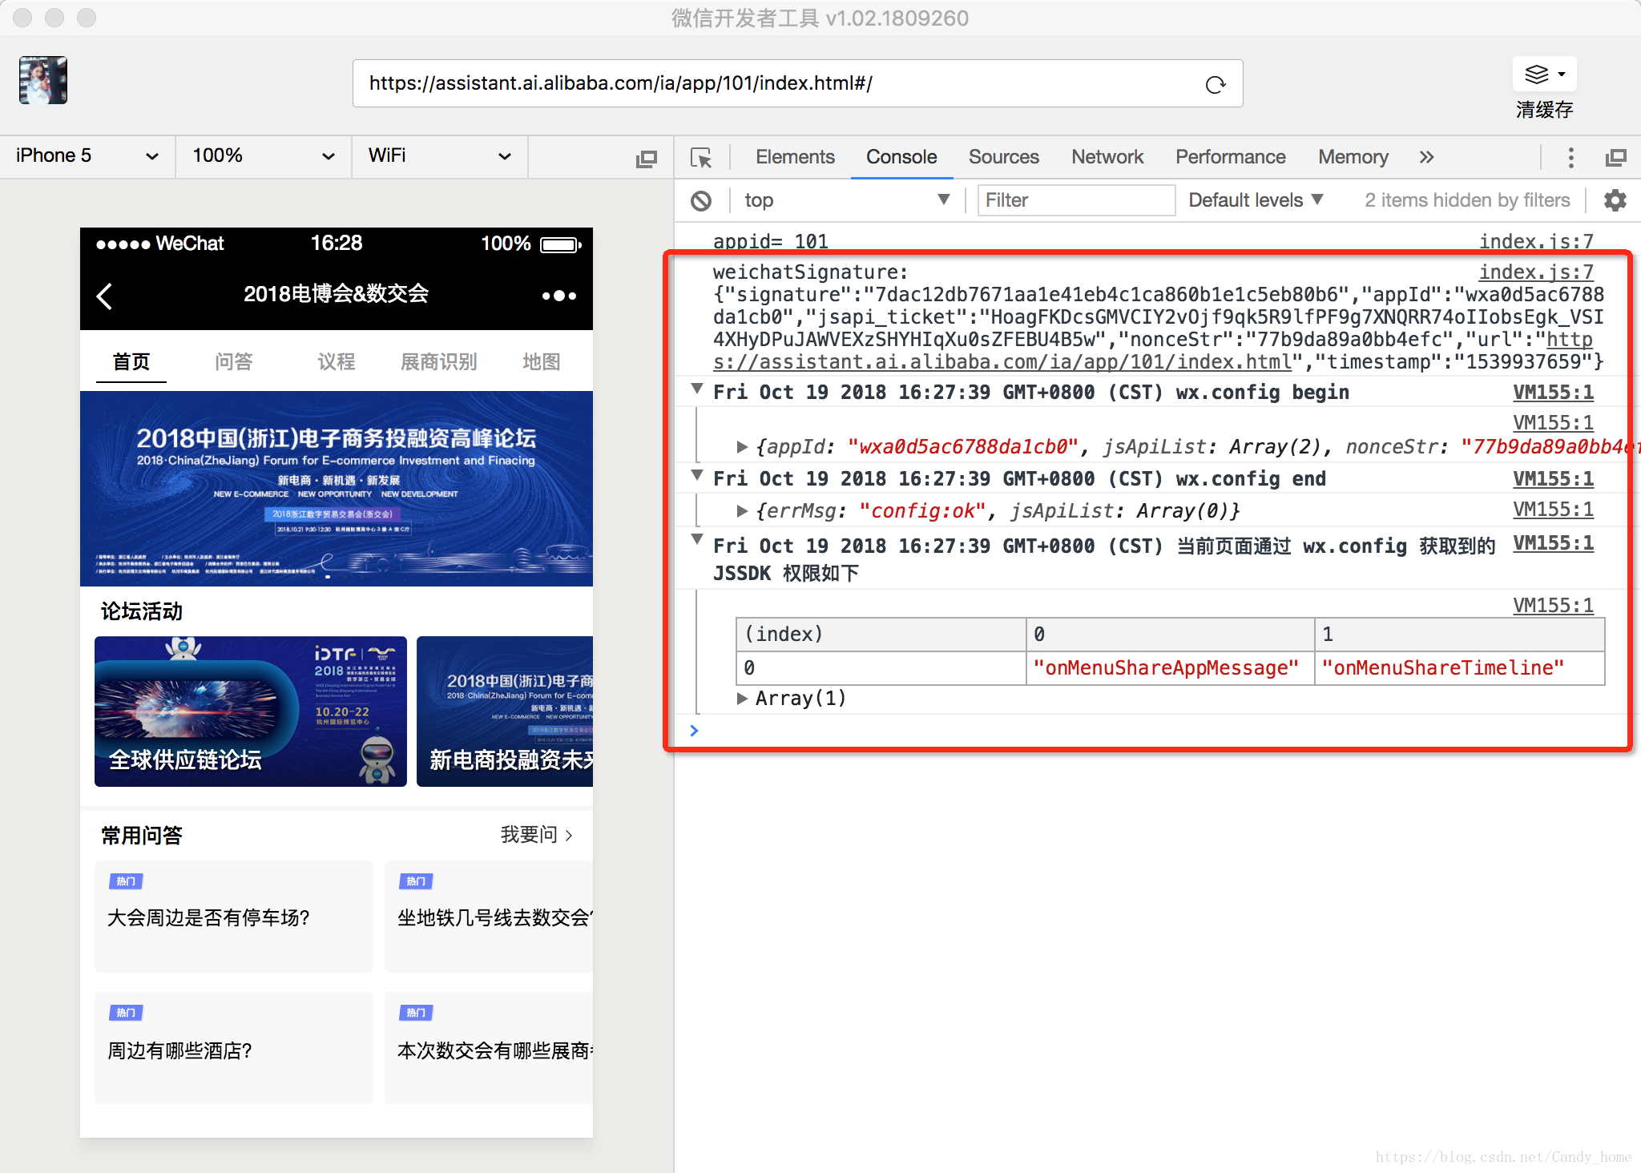Open VM155:1 link beside wx.config begin
Viewport: 1641px width, 1173px height.
click(1553, 393)
